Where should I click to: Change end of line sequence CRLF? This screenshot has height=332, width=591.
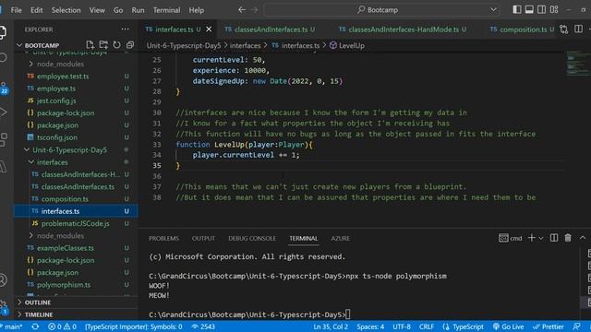coord(427,326)
